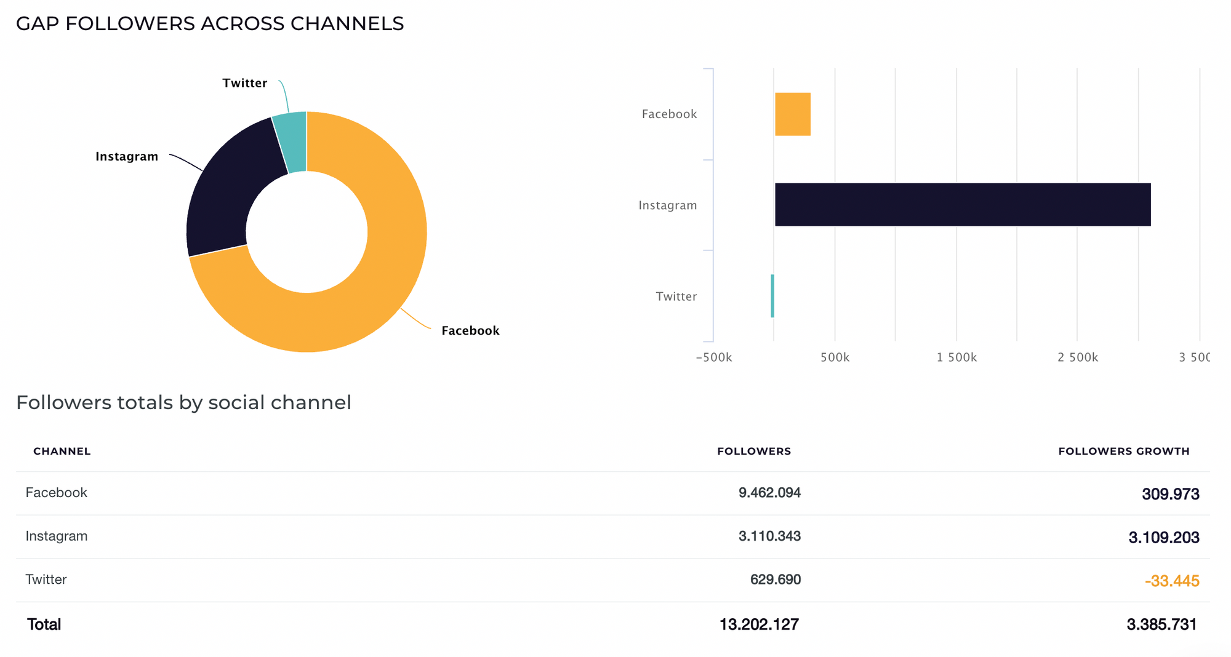Select the Facebook axis label in the bar chart
Screen dimensions: 1231x657
tap(669, 114)
